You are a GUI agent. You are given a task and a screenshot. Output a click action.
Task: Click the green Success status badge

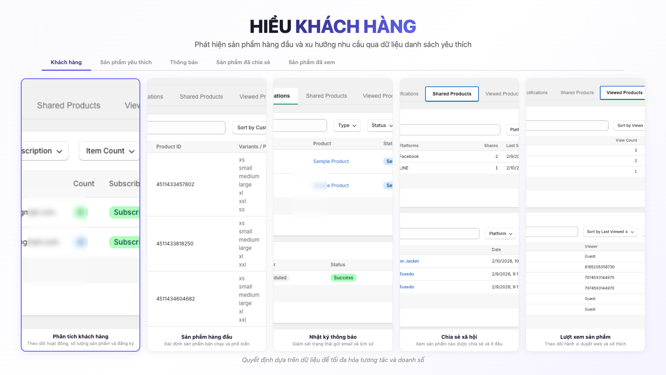(x=343, y=278)
